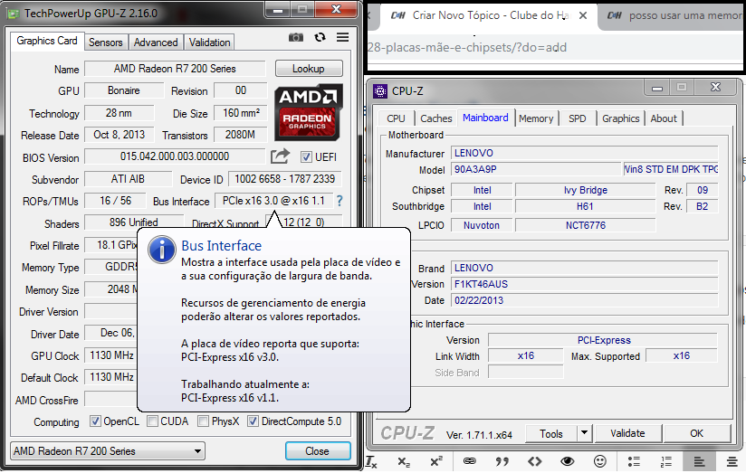Align text left in editor toolbar
Image resolution: width=746 pixels, height=473 pixels.
(x=698, y=461)
